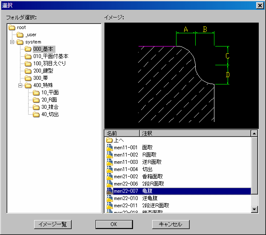Image resolution: width=266 pixels, height=235 pixels.
Task: Select the 30_複合 subfolder label
Action: 50,107
